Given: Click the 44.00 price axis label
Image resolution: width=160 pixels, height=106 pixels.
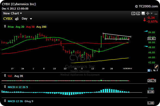Looking at the screenshot, I should [152, 57].
